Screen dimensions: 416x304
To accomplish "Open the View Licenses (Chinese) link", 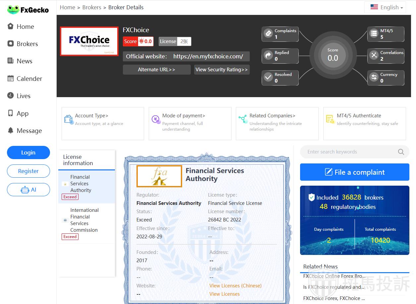I will pyautogui.click(x=235, y=286).
